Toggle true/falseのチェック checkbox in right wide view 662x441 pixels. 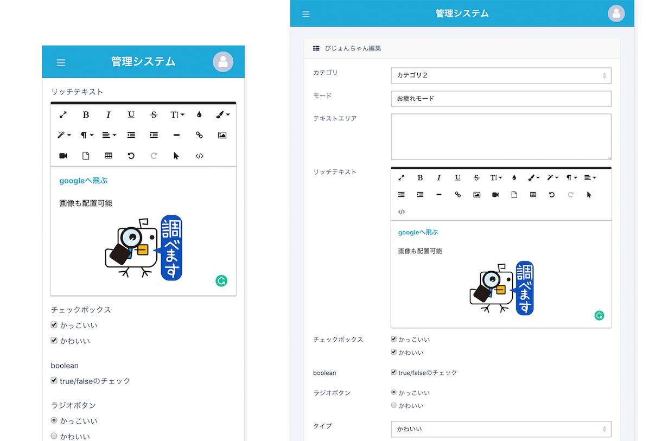[393, 372]
